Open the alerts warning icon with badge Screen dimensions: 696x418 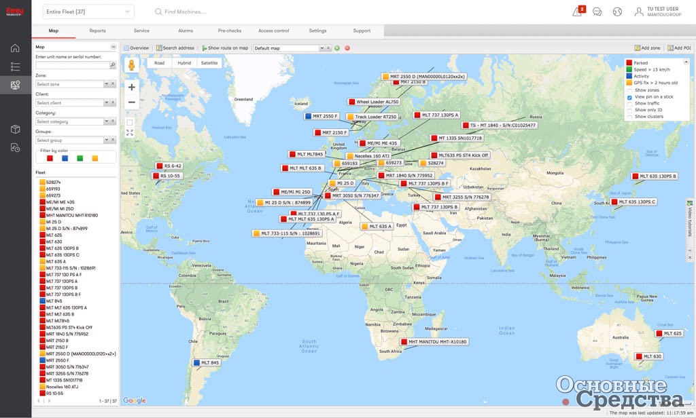coord(578,11)
